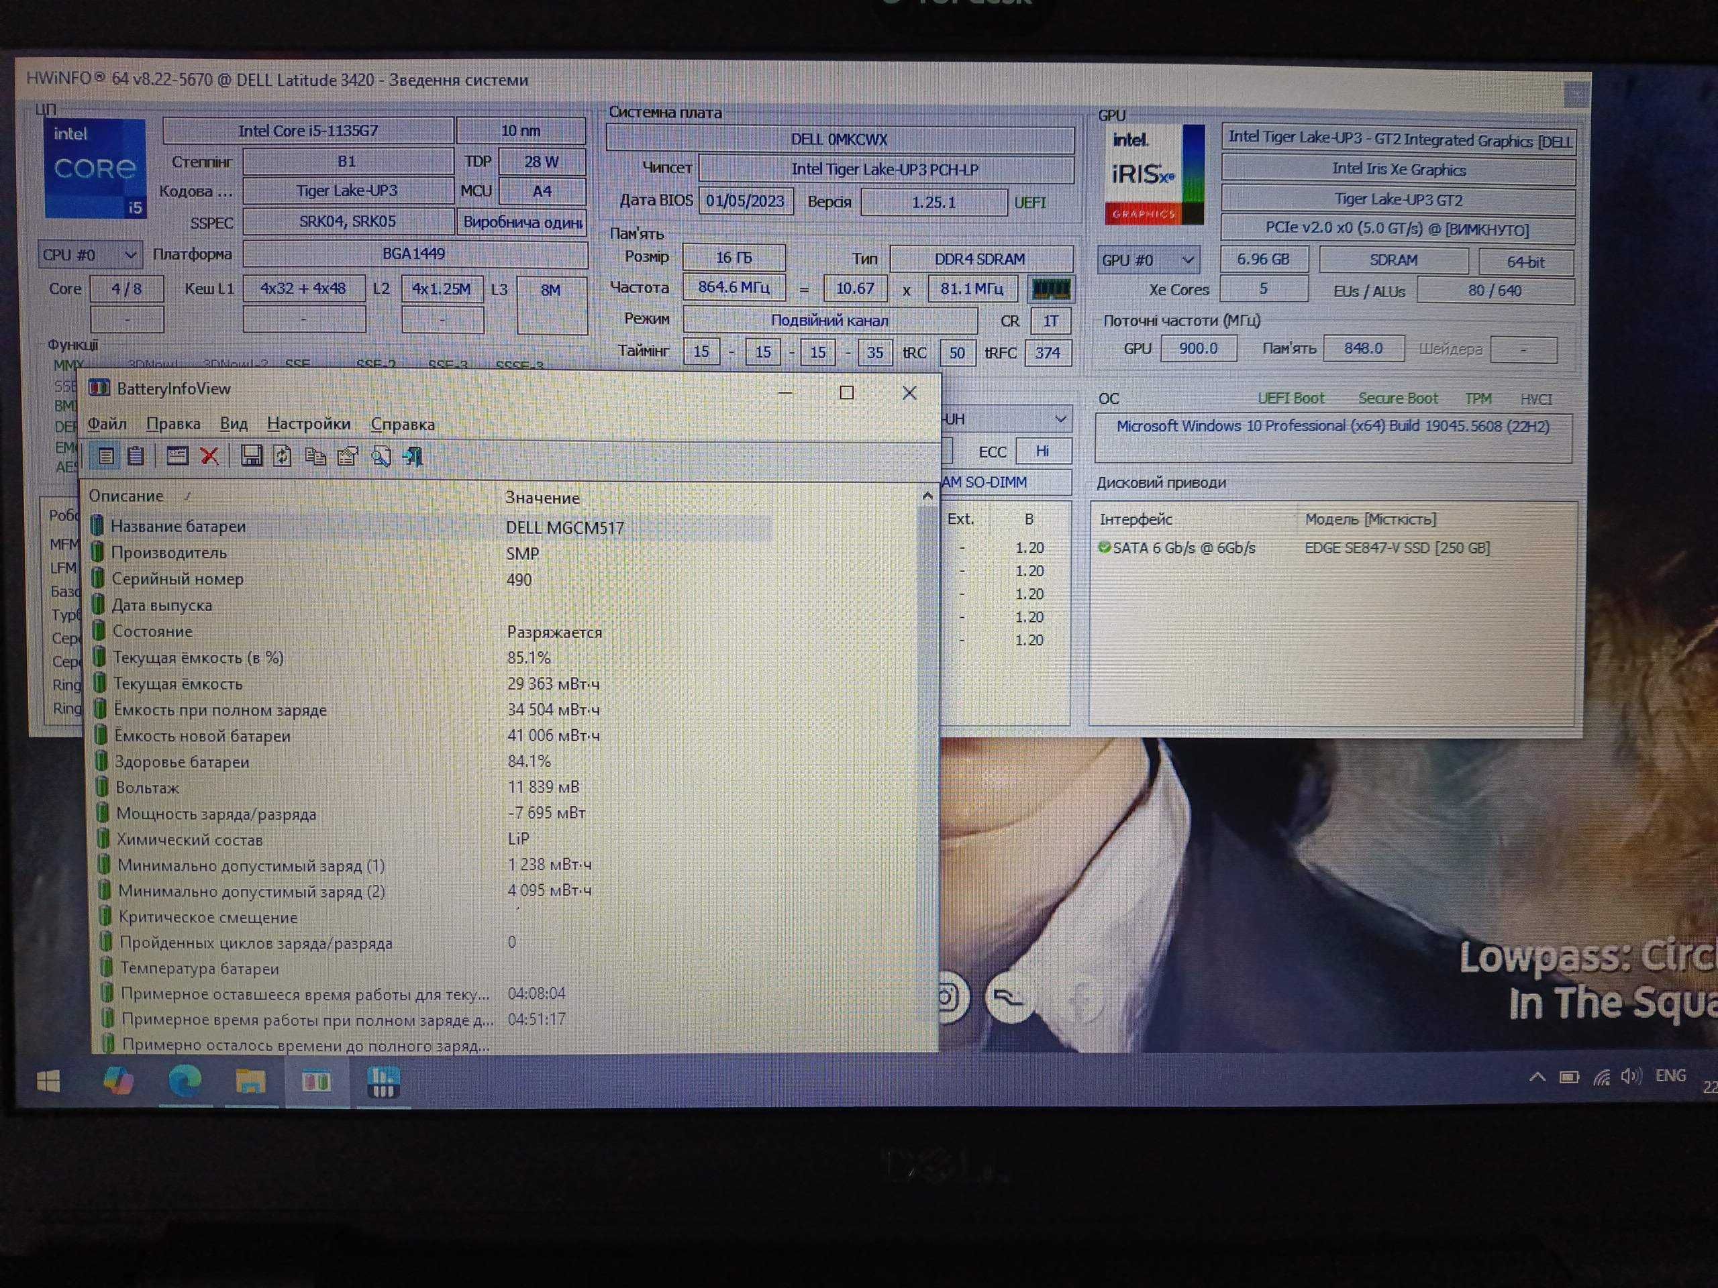Screen dimensions: 1718x1288
Task: Select the Здоровье батареи row
Action: (431, 761)
